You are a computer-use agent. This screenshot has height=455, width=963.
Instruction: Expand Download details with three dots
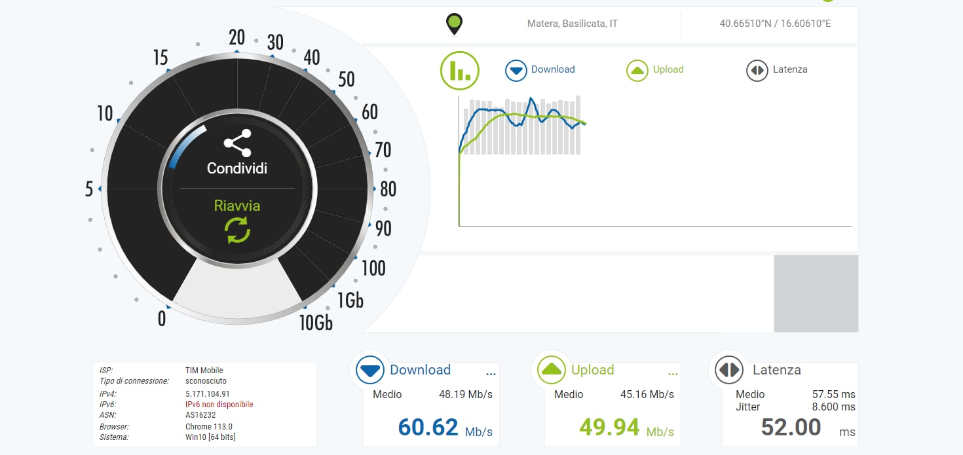point(491,374)
